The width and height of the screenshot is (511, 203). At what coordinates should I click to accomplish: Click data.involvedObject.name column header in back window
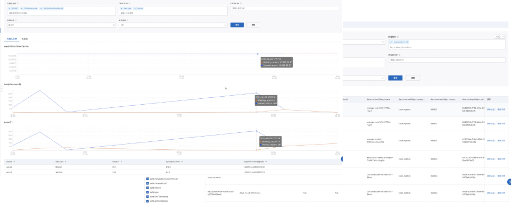[378, 99]
